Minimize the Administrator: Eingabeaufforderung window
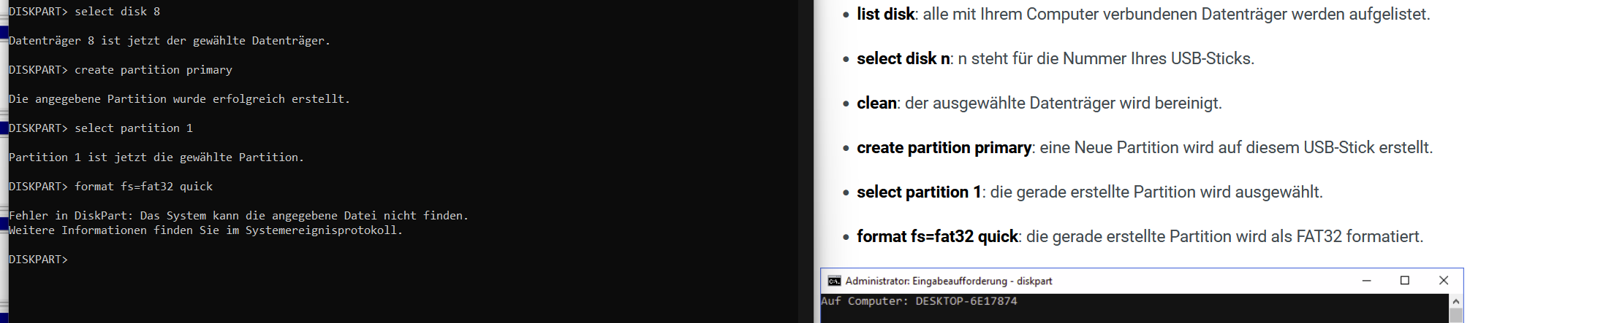This screenshot has width=1614, height=323. [x=1366, y=281]
